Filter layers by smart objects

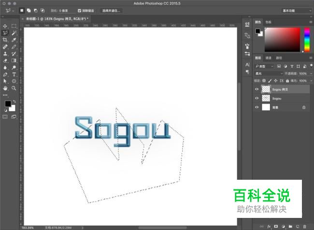pos(305,66)
